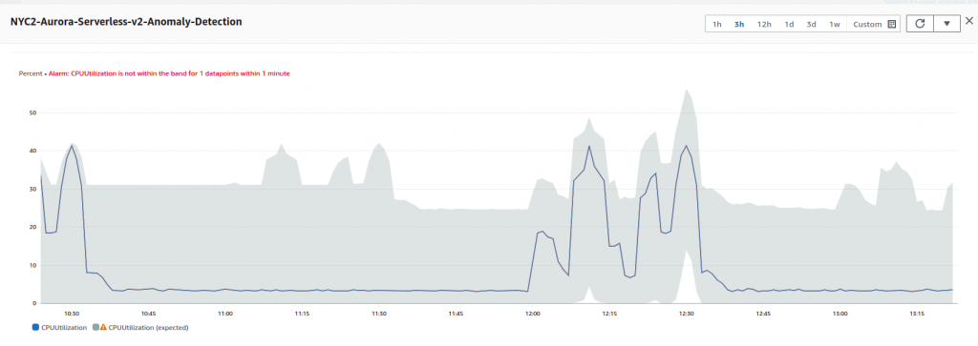This screenshot has width=978, height=346.
Task: Click the 12:45 time axis label
Action: point(763,313)
